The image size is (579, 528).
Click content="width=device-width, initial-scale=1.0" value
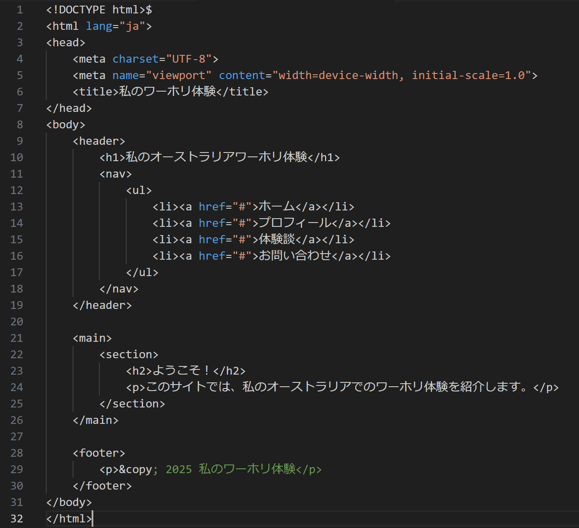click(375, 75)
